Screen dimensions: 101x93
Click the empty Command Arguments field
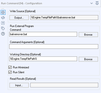pyautogui.click(x=54, y=46)
